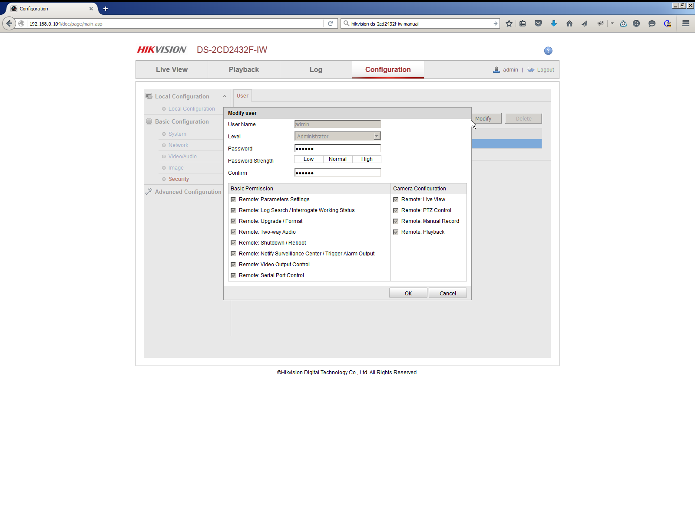Toggle Remote: Live View checkbox

click(396, 199)
